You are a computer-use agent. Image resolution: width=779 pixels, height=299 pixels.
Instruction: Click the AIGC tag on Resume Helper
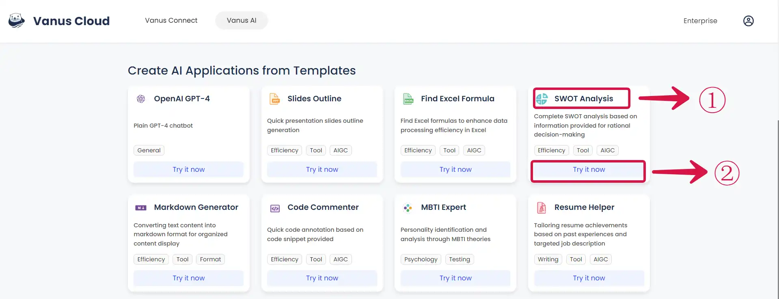601,259
